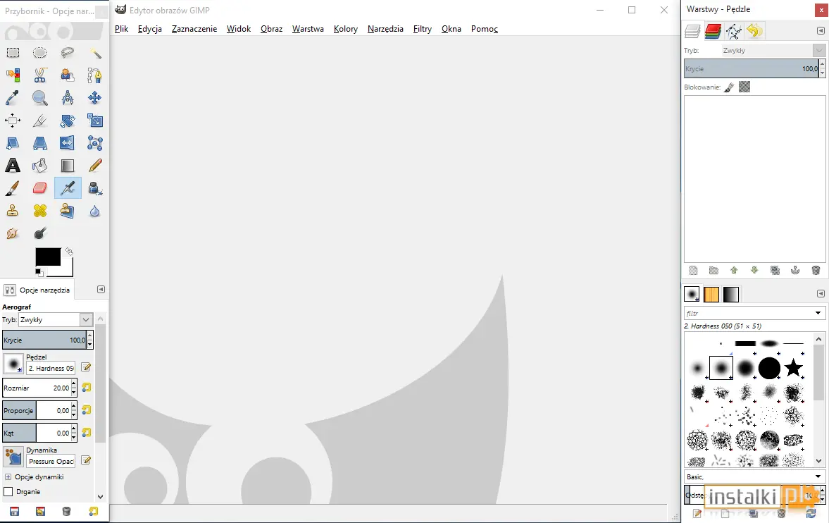
Task: Select the Text tool
Action: pos(13,166)
